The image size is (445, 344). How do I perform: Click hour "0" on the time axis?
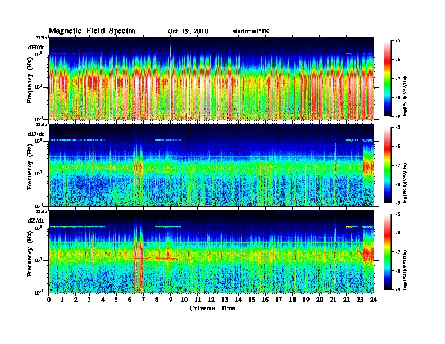coord(49,300)
